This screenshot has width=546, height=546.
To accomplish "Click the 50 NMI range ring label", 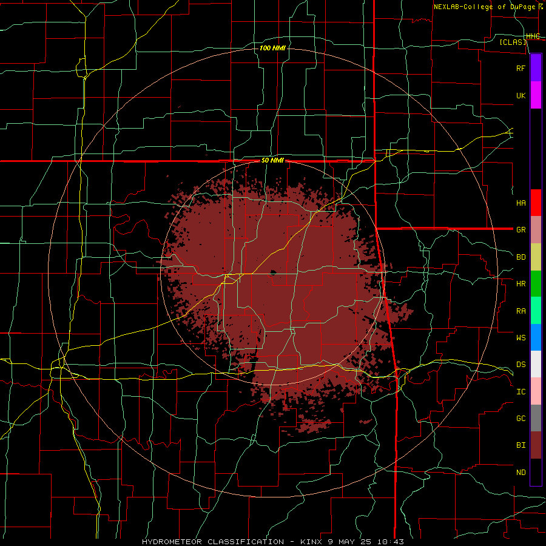I will (272, 161).
